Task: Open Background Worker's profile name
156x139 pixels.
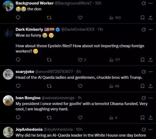Action: [x=34, y=3]
